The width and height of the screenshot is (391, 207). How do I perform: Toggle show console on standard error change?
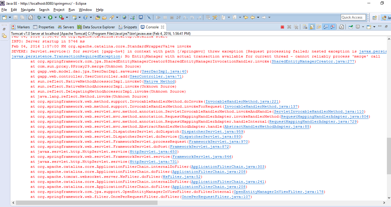[x=333, y=27]
